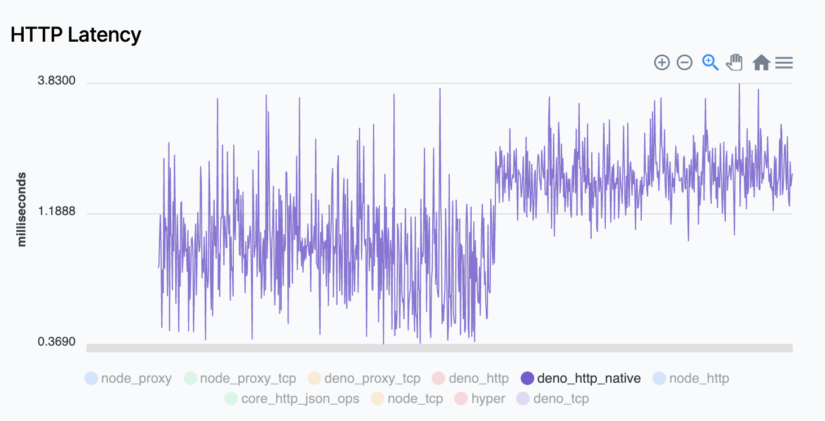Select the pan hand tool

click(734, 62)
